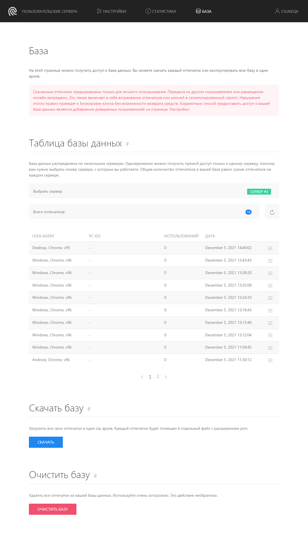Screen dimensions: 308x537
Task: Open the Сервер #3 server selector
Action: (259, 192)
